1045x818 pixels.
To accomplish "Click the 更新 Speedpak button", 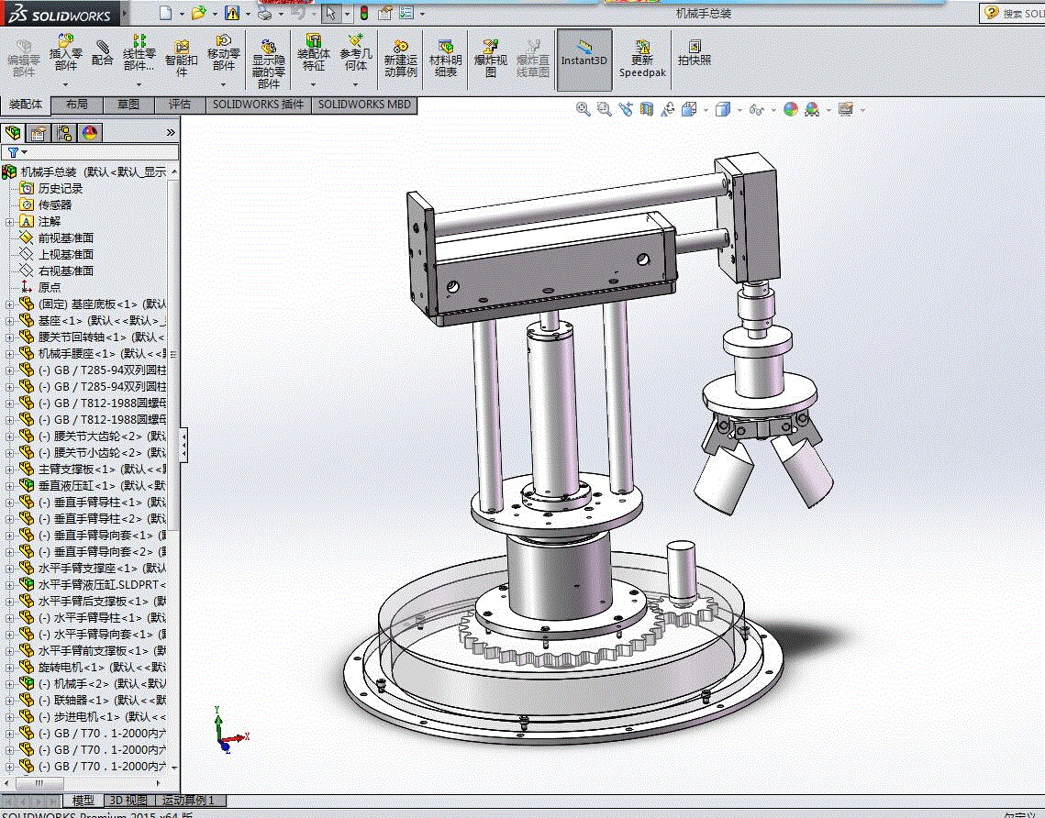I will point(642,58).
